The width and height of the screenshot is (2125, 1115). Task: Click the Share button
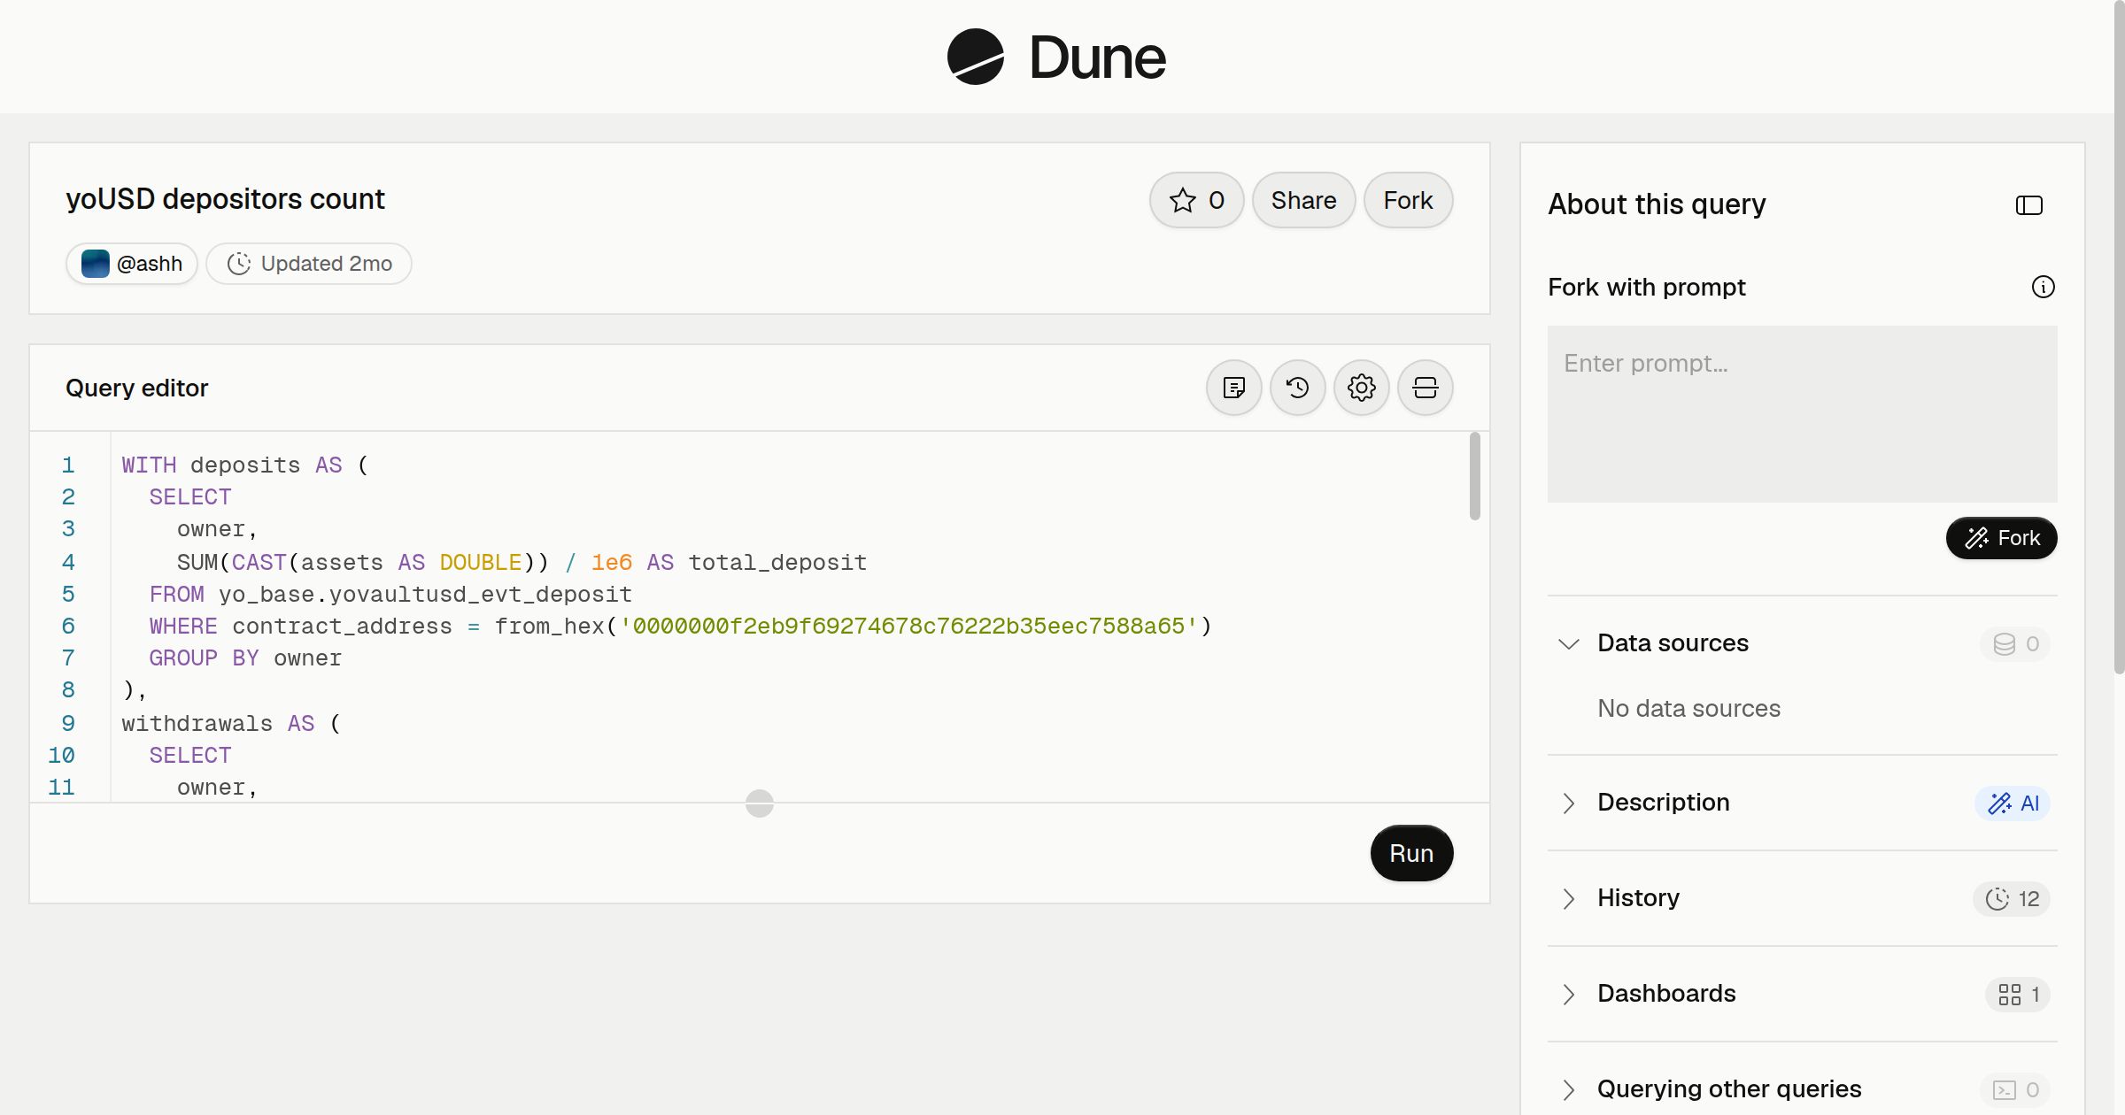click(1303, 200)
